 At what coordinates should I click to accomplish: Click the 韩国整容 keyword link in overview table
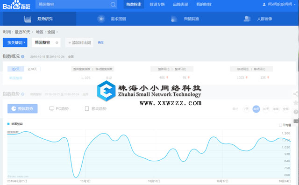coord(16,78)
